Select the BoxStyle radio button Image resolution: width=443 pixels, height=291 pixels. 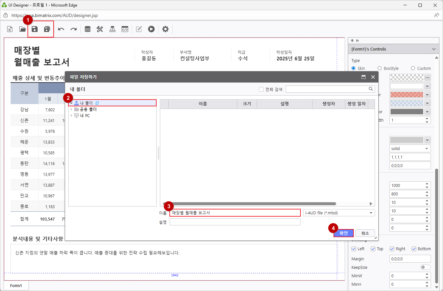pyautogui.click(x=380, y=68)
